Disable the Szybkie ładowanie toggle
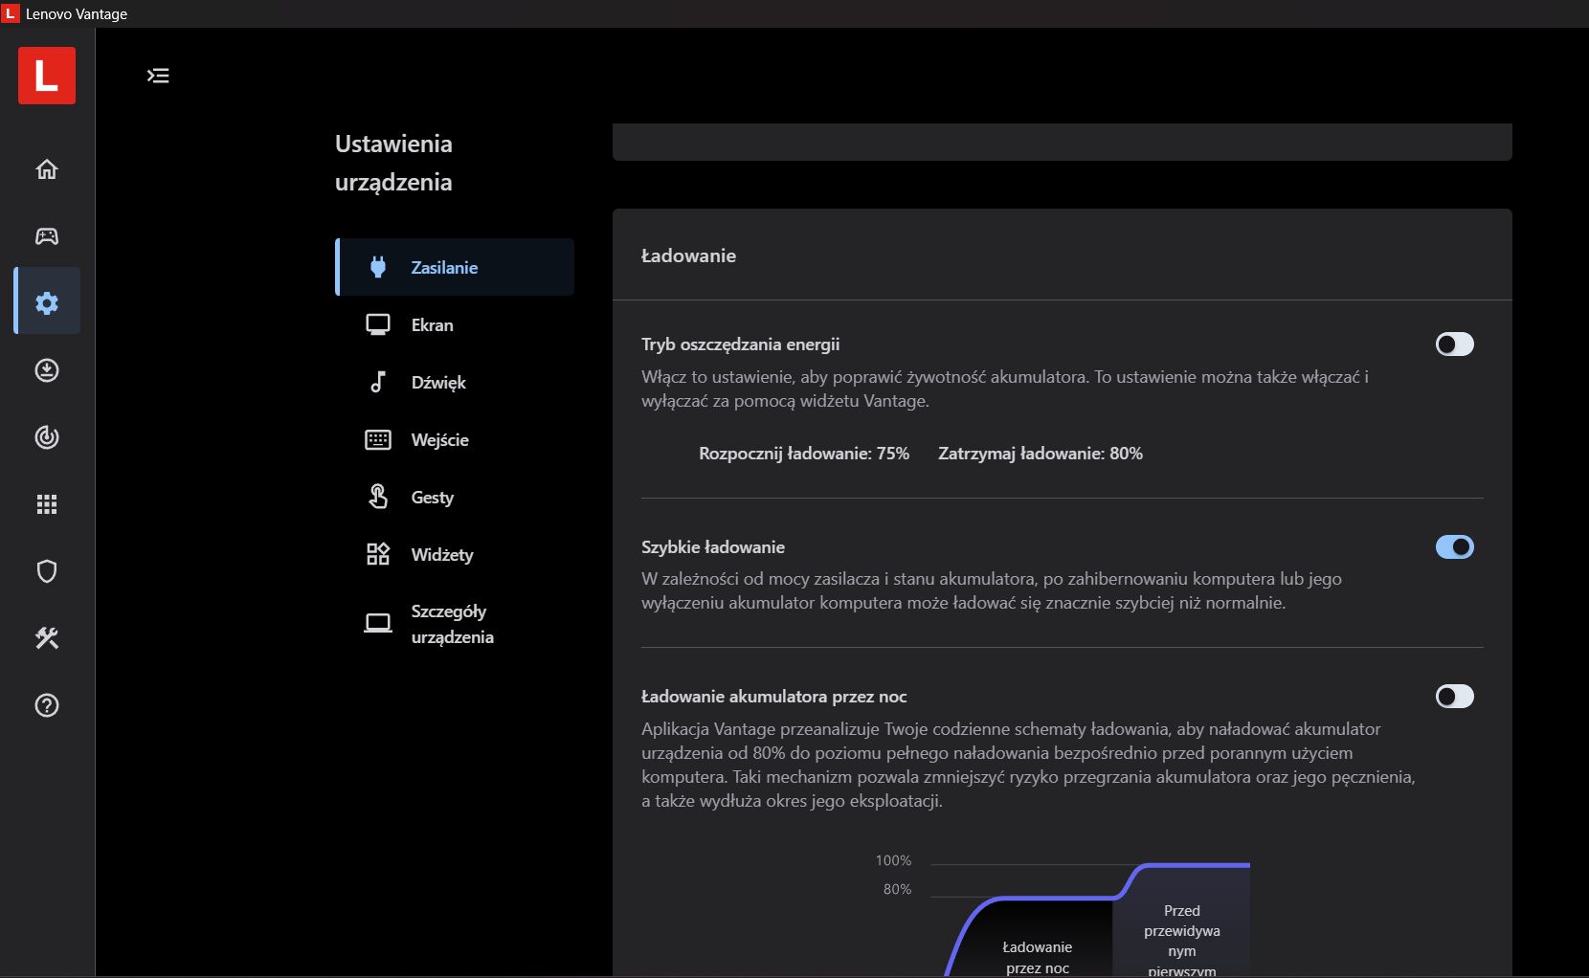 (x=1454, y=547)
